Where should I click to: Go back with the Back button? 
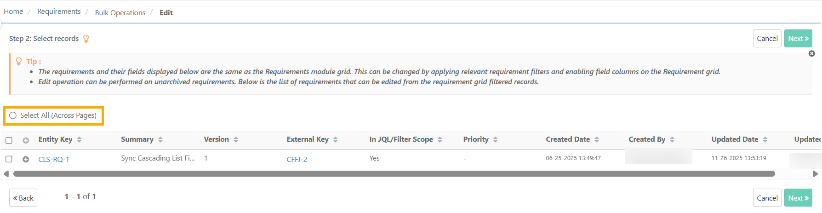(x=23, y=198)
